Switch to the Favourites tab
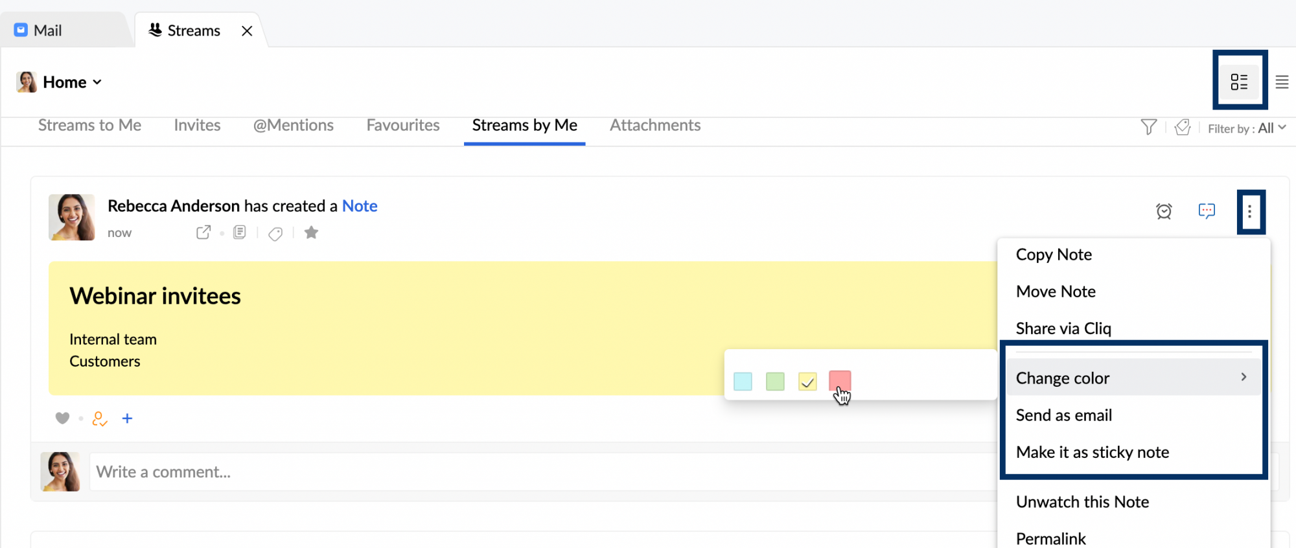The image size is (1296, 548). coord(403,125)
